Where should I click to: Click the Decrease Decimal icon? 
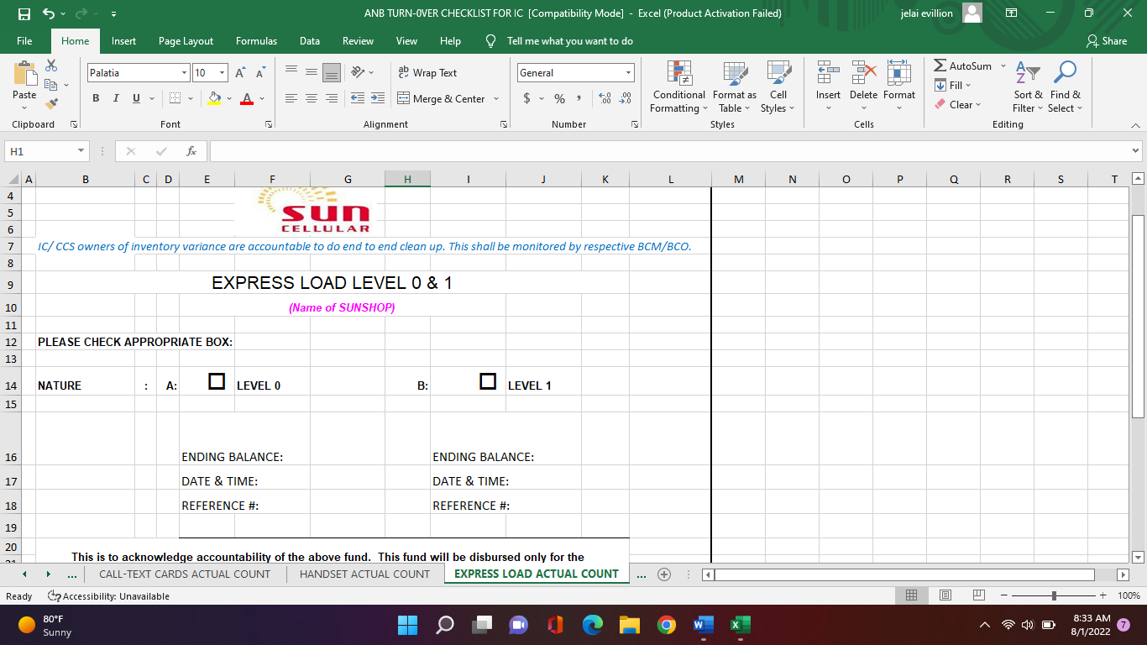(626, 98)
